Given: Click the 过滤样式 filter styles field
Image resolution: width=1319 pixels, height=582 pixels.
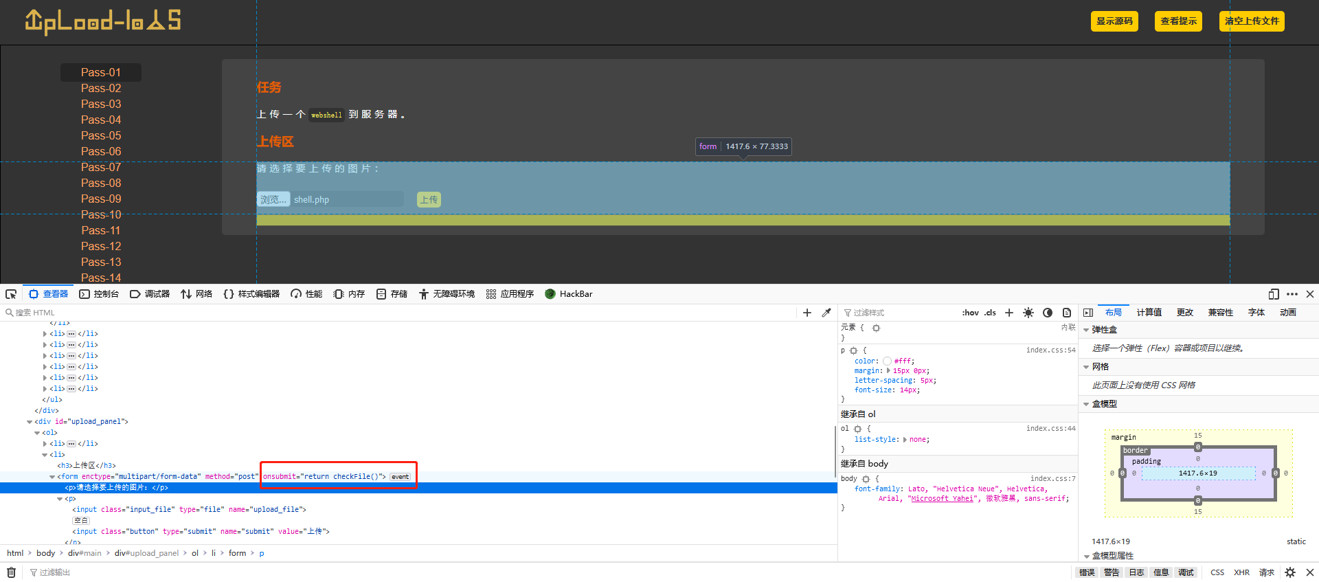Looking at the screenshot, I should click(x=898, y=313).
